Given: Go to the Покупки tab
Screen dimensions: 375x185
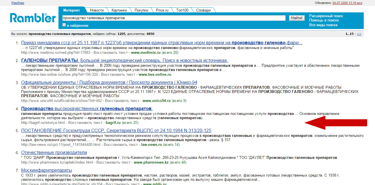Looking at the screenshot, I should pos(141,10).
